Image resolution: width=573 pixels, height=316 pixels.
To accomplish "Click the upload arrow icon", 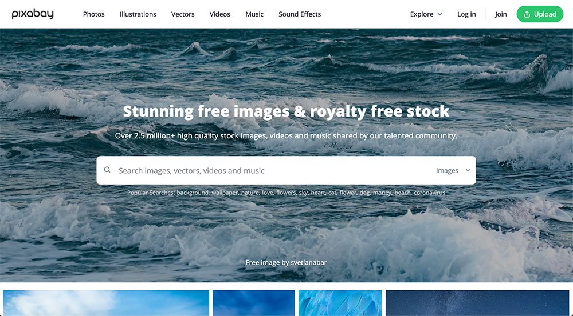I will (x=527, y=14).
